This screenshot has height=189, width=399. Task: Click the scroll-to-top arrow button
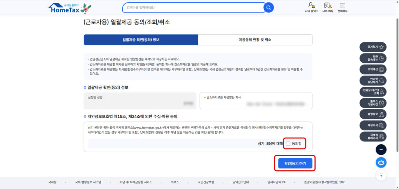[x=381, y=175]
